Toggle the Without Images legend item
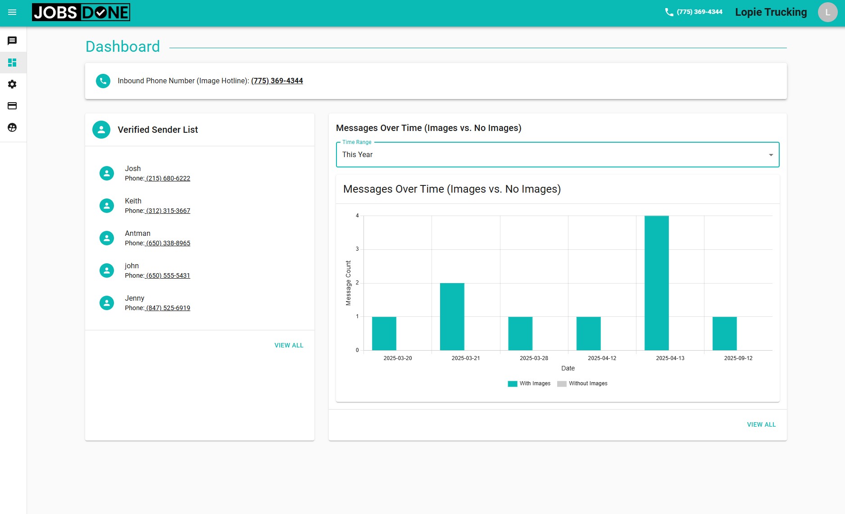The width and height of the screenshot is (845, 514). [x=582, y=383]
